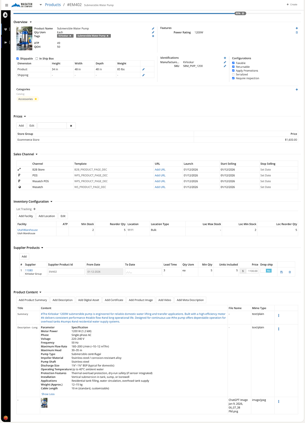Navigate to Products breadcrumb
This screenshot has width=305, height=423.
tap(53, 5)
